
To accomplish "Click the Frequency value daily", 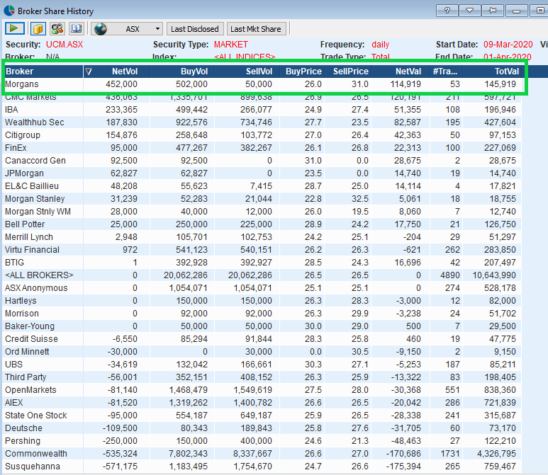I will (x=380, y=45).
